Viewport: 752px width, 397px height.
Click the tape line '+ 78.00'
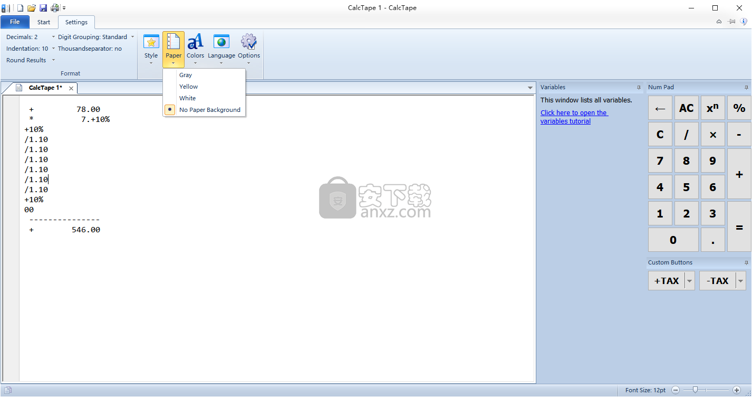[x=64, y=109]
